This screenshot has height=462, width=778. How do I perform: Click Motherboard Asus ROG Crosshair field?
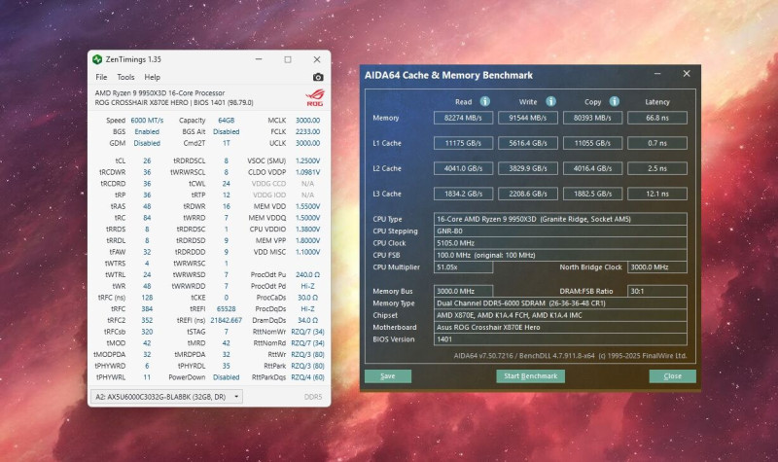(x=560, y=327)
